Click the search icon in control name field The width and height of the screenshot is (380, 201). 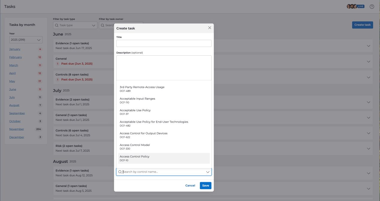point(120,172)
